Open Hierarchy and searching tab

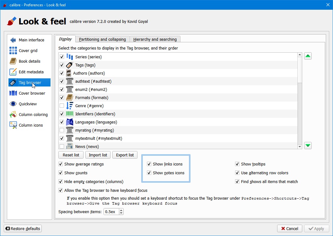155,39
